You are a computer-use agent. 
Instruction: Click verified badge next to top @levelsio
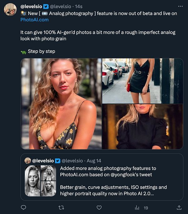47,6
